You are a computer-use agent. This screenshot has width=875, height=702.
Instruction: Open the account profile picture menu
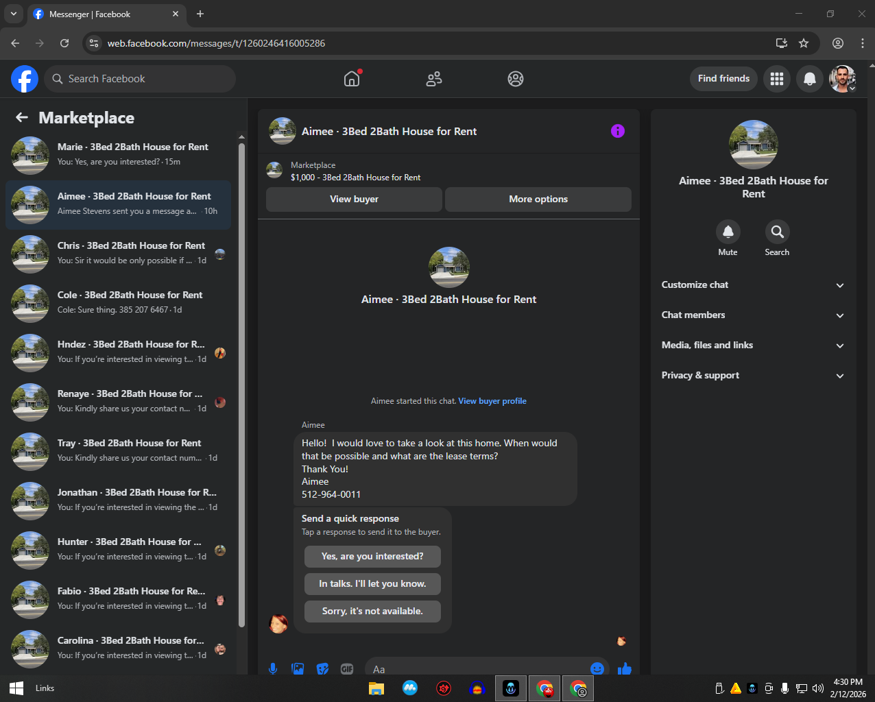[x=843, y=79]
